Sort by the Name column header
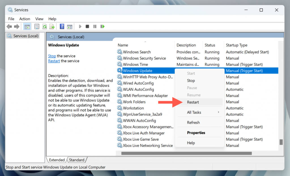290x176 pixels. pos(146,45)
